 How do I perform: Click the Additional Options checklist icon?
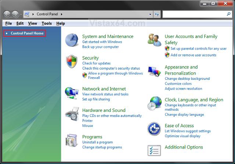tap(154, 150)
